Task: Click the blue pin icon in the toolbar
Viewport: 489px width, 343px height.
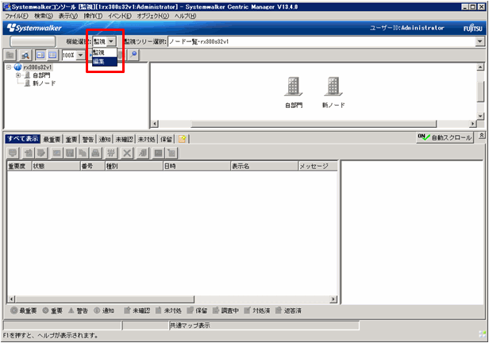Action: [134, 55]
